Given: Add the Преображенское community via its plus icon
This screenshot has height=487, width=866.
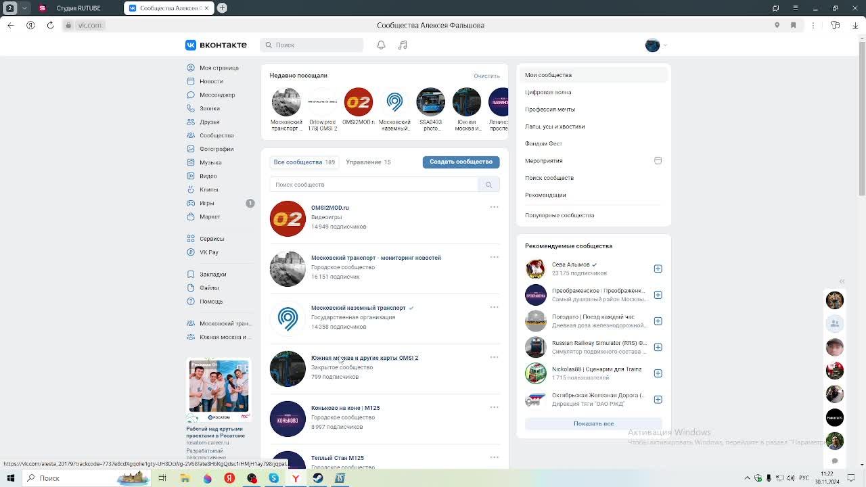Looking at the screenshot, I should pyautogui.click(x=658, y=295).
